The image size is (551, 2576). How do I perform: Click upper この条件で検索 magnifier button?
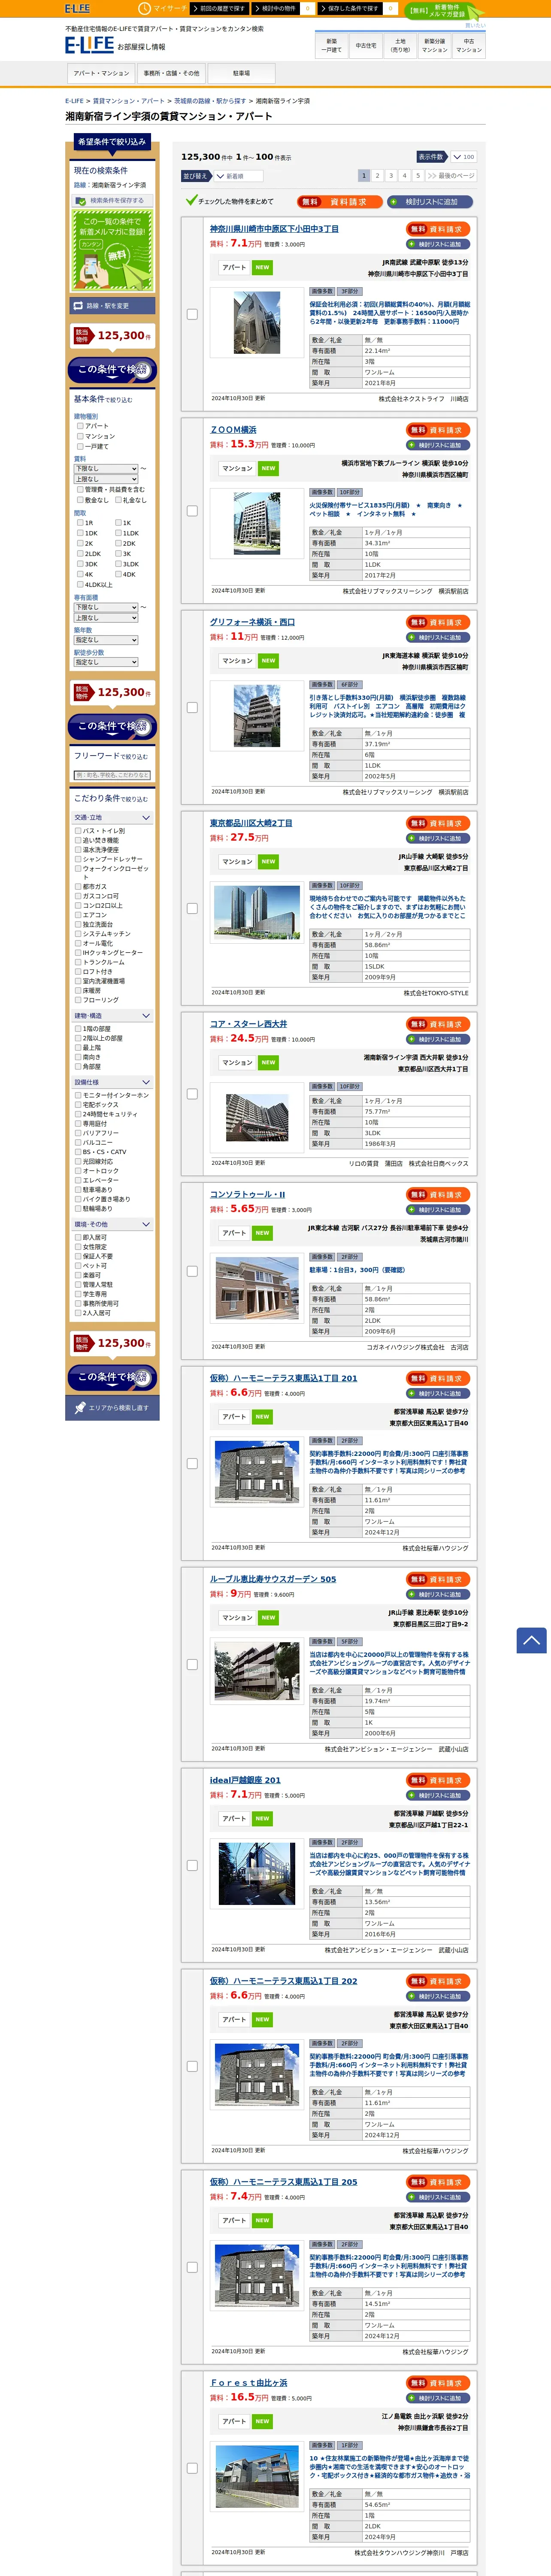[112, 370]
